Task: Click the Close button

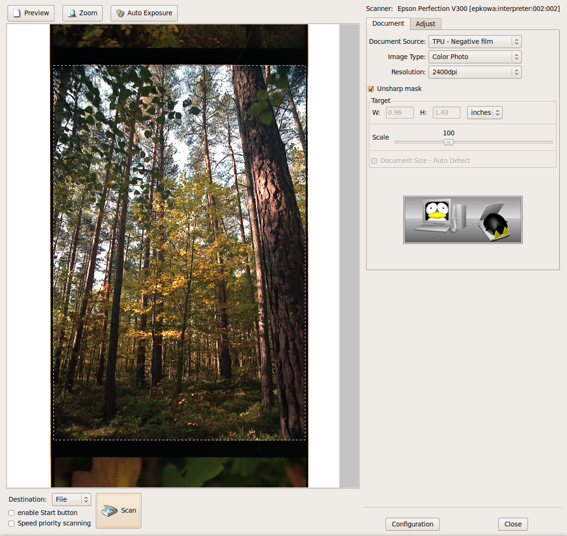Action: point(513,524)
